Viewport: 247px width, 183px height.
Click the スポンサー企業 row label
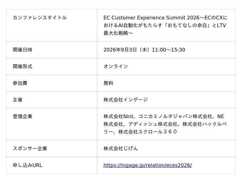(x=30, y=148)
